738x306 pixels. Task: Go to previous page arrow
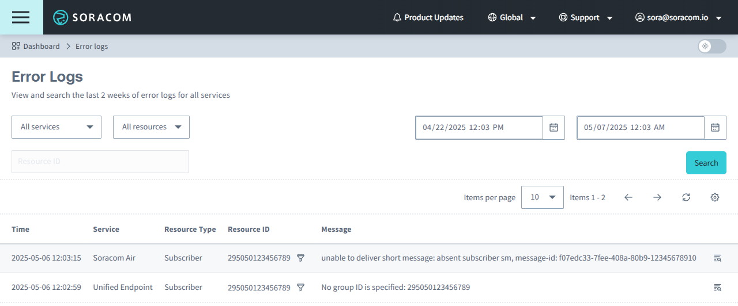click(628, 197)
